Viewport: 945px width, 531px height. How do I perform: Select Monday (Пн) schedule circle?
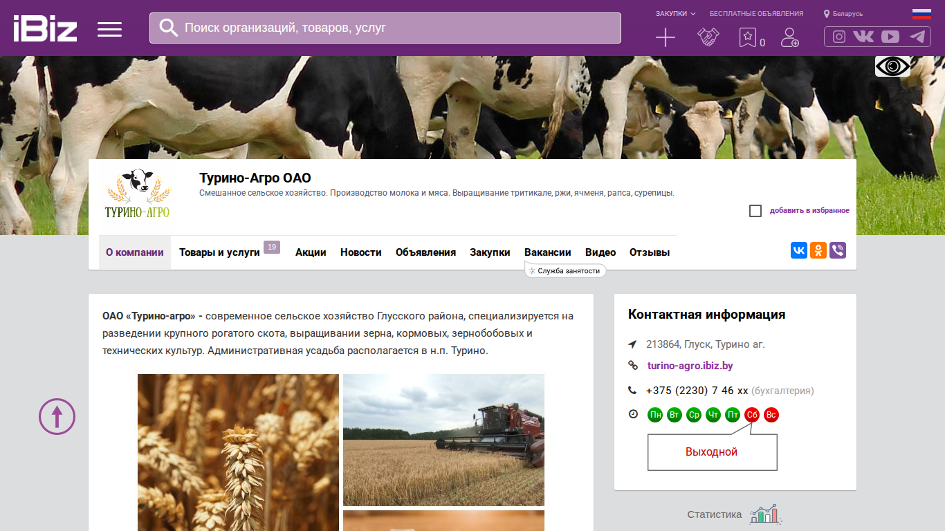[655, 415]
